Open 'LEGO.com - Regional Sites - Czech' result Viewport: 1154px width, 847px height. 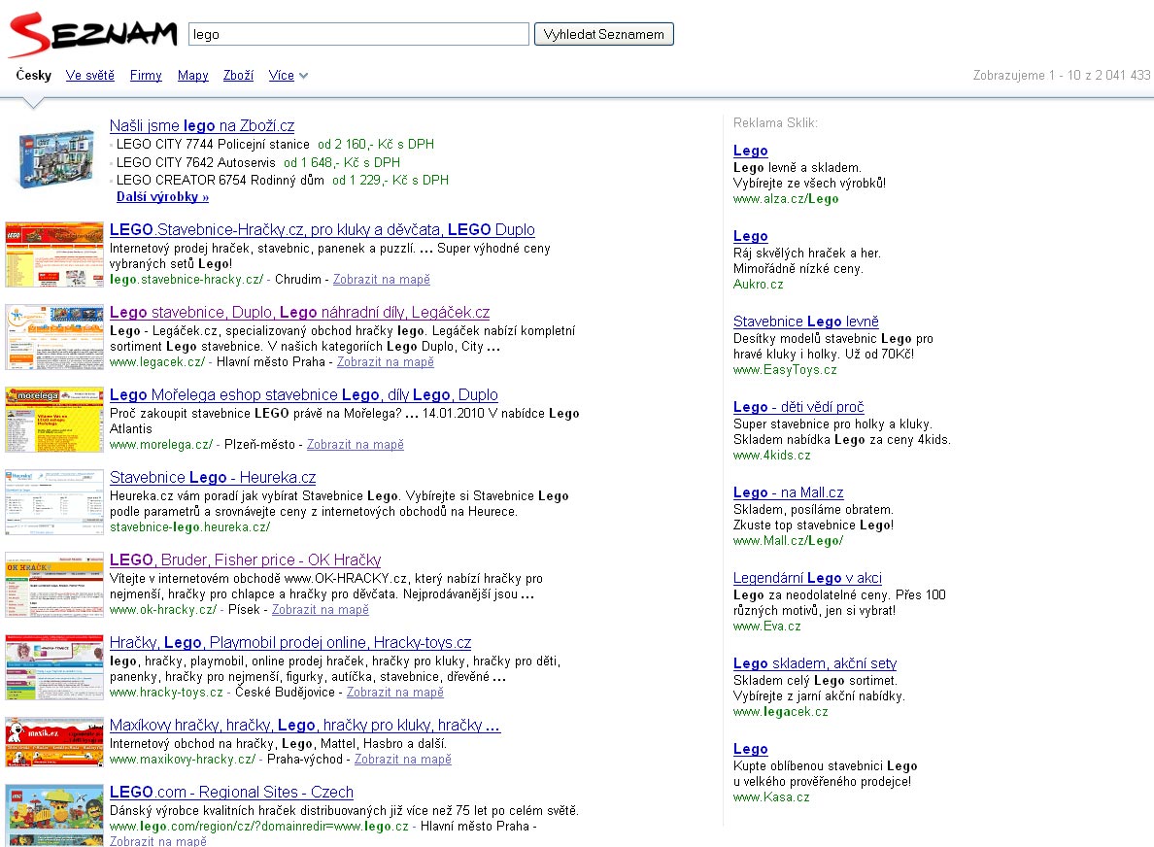(231, 792)
